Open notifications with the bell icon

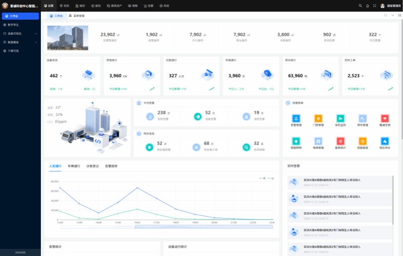pos(367,6)
